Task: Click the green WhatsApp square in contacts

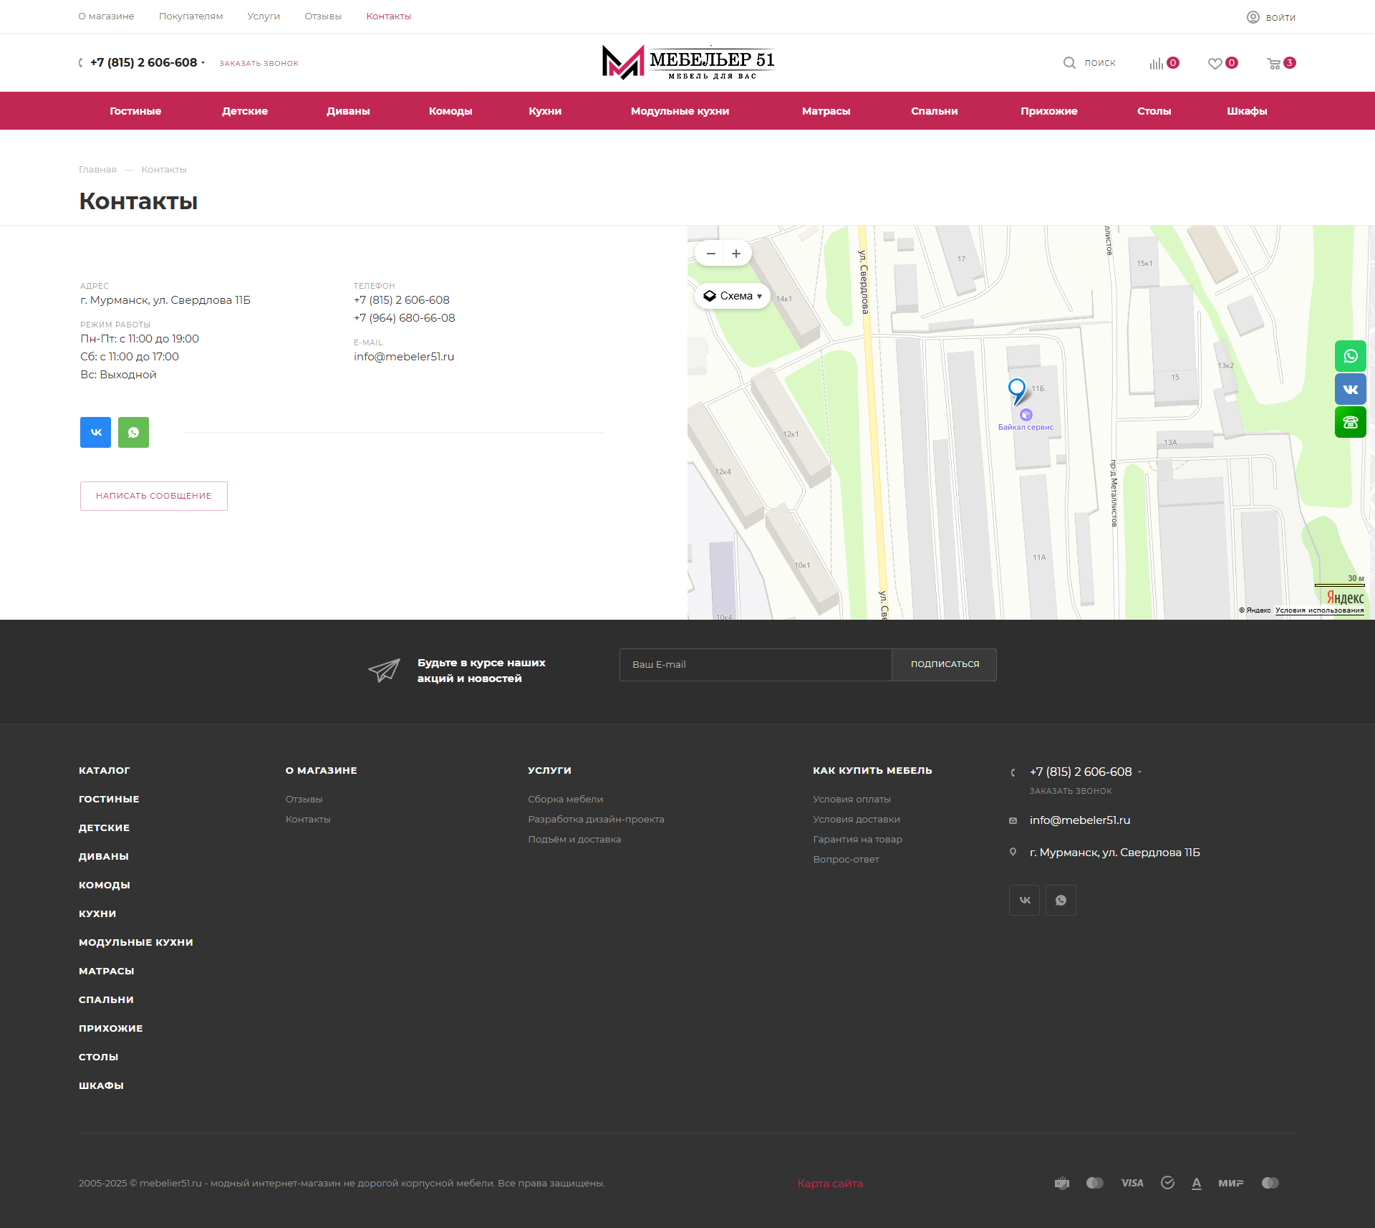Action: click(x=133, y=432)
